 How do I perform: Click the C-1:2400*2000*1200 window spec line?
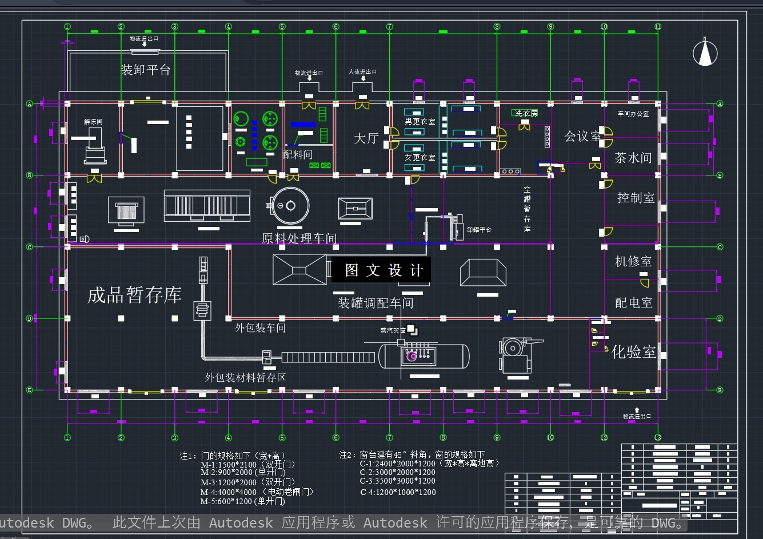[430, 464]
